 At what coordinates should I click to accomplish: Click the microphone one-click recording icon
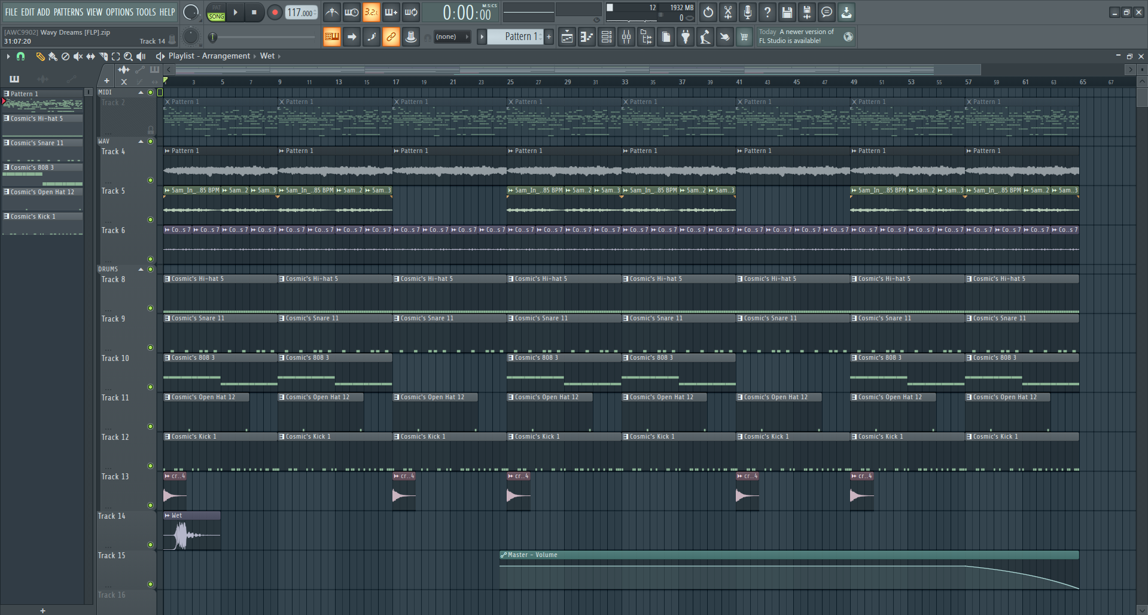point(748,12)
